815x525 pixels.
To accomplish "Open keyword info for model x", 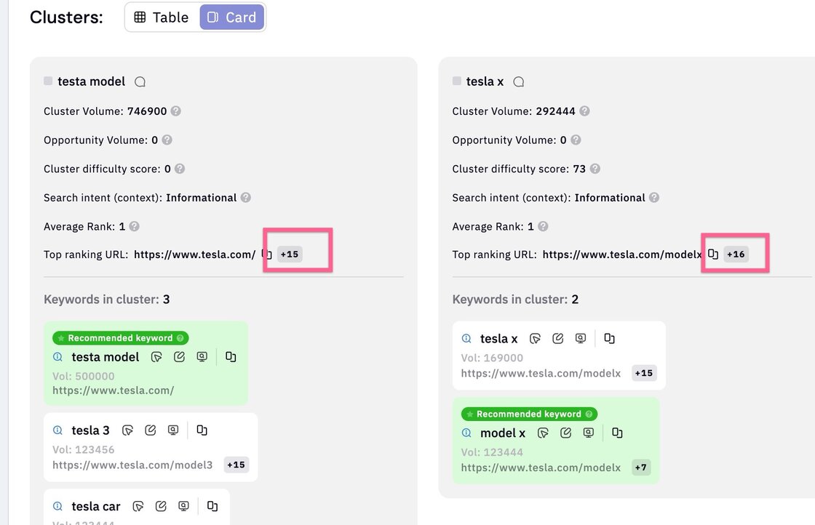I will point(466,433).
